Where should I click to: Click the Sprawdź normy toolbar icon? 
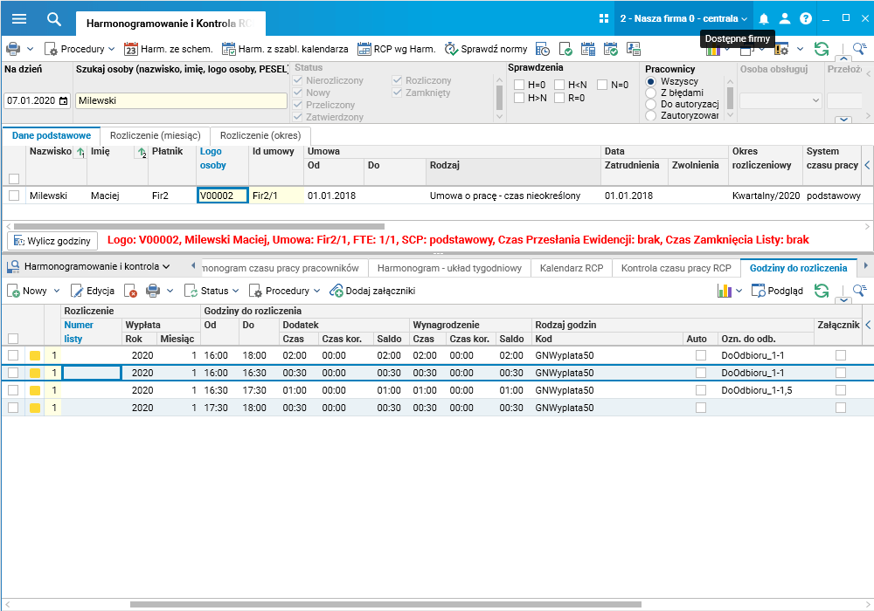click(x=451, y=49)
